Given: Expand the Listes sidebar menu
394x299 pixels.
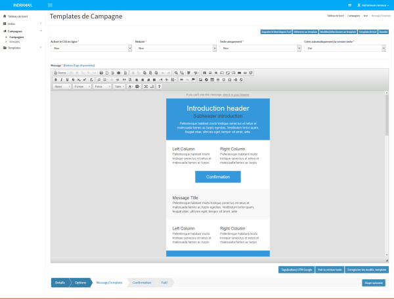Looking at the screenshot, I should tap(22, 24).
